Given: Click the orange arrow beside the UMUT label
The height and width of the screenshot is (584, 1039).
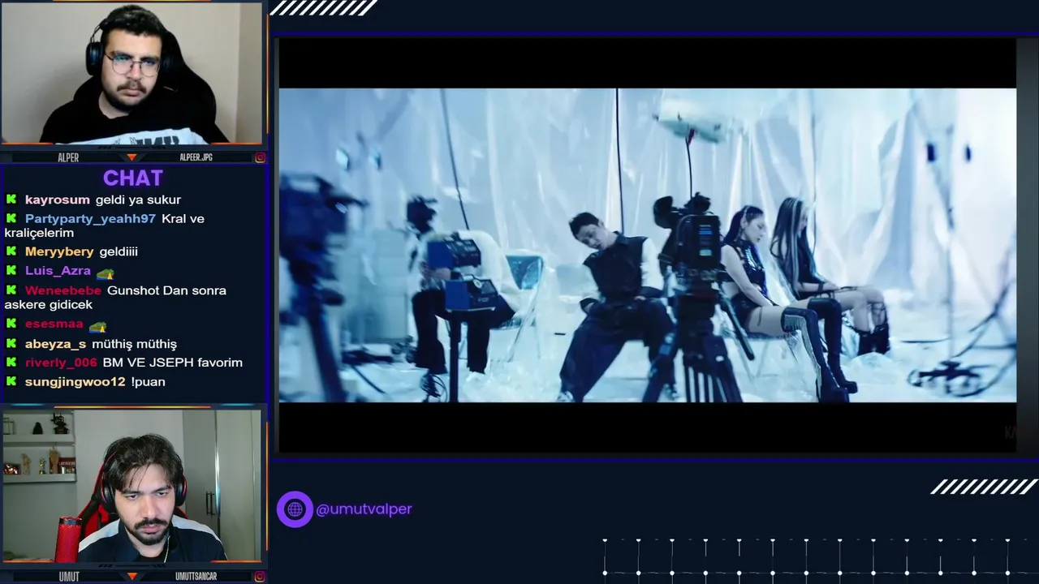Looking at the screenshot, I should [x=131, y=577].
